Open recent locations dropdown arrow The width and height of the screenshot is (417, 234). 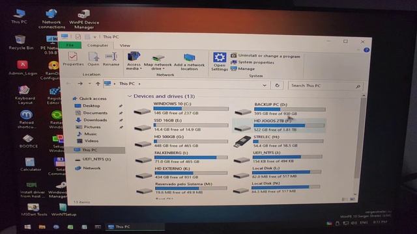point(90,84)
